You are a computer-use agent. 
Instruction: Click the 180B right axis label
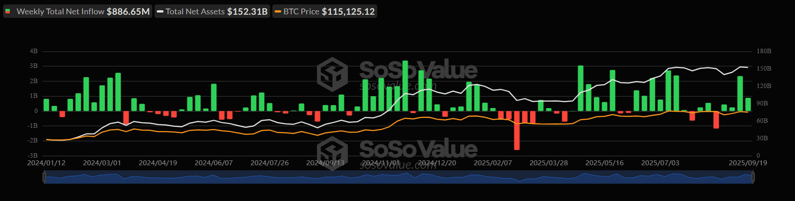tap(764, 51)
